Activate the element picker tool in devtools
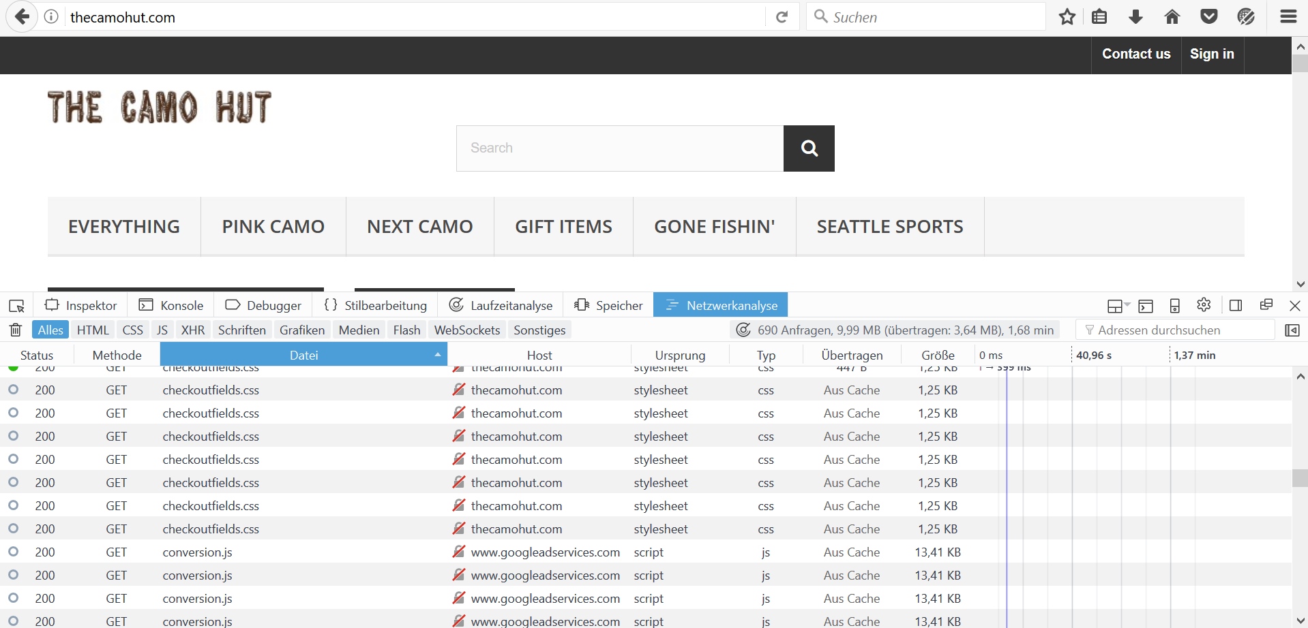 click(x=17, y=306)
